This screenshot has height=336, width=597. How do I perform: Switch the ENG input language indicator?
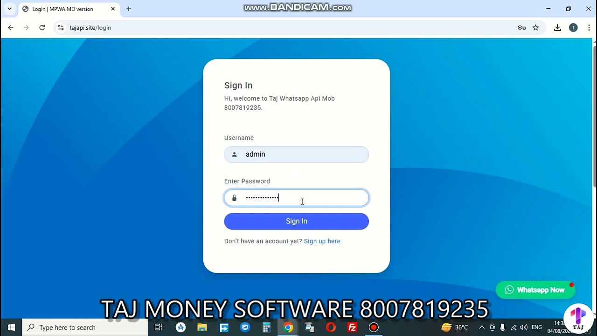coord(537,328)
